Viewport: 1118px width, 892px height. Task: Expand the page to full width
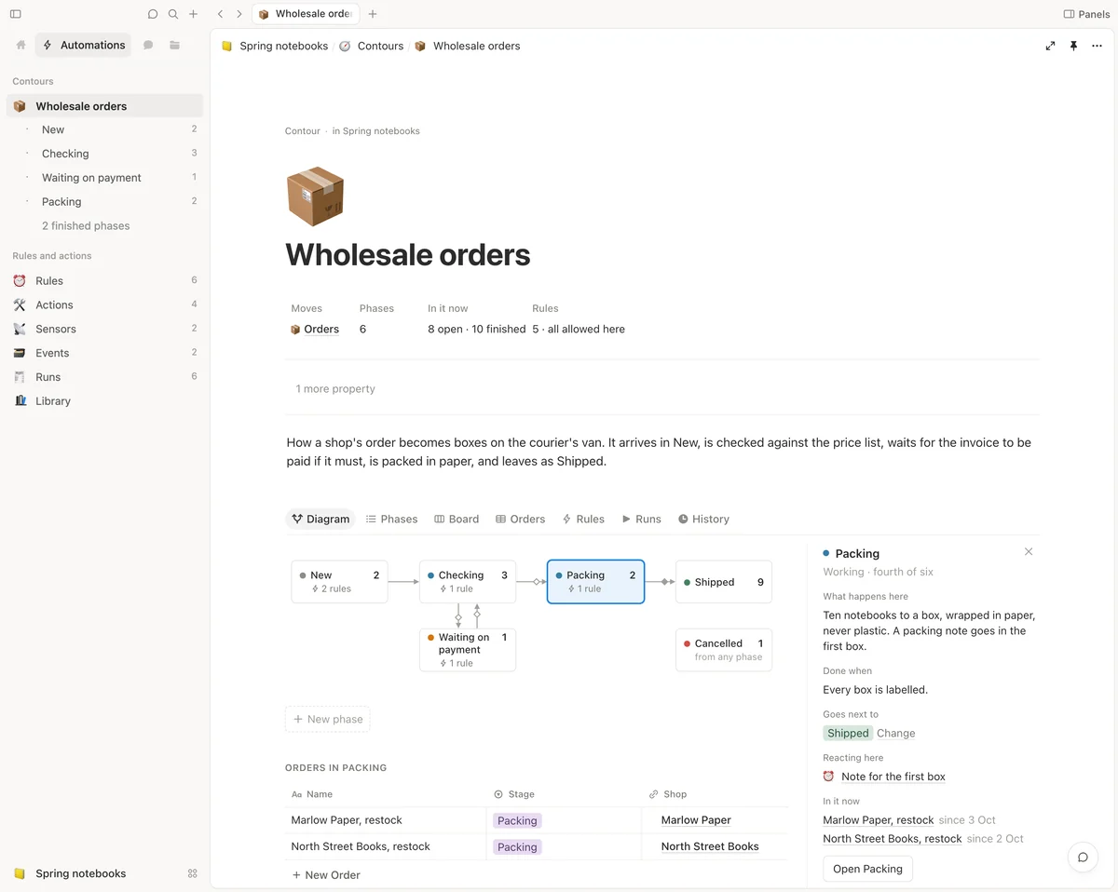point(1050,46)
